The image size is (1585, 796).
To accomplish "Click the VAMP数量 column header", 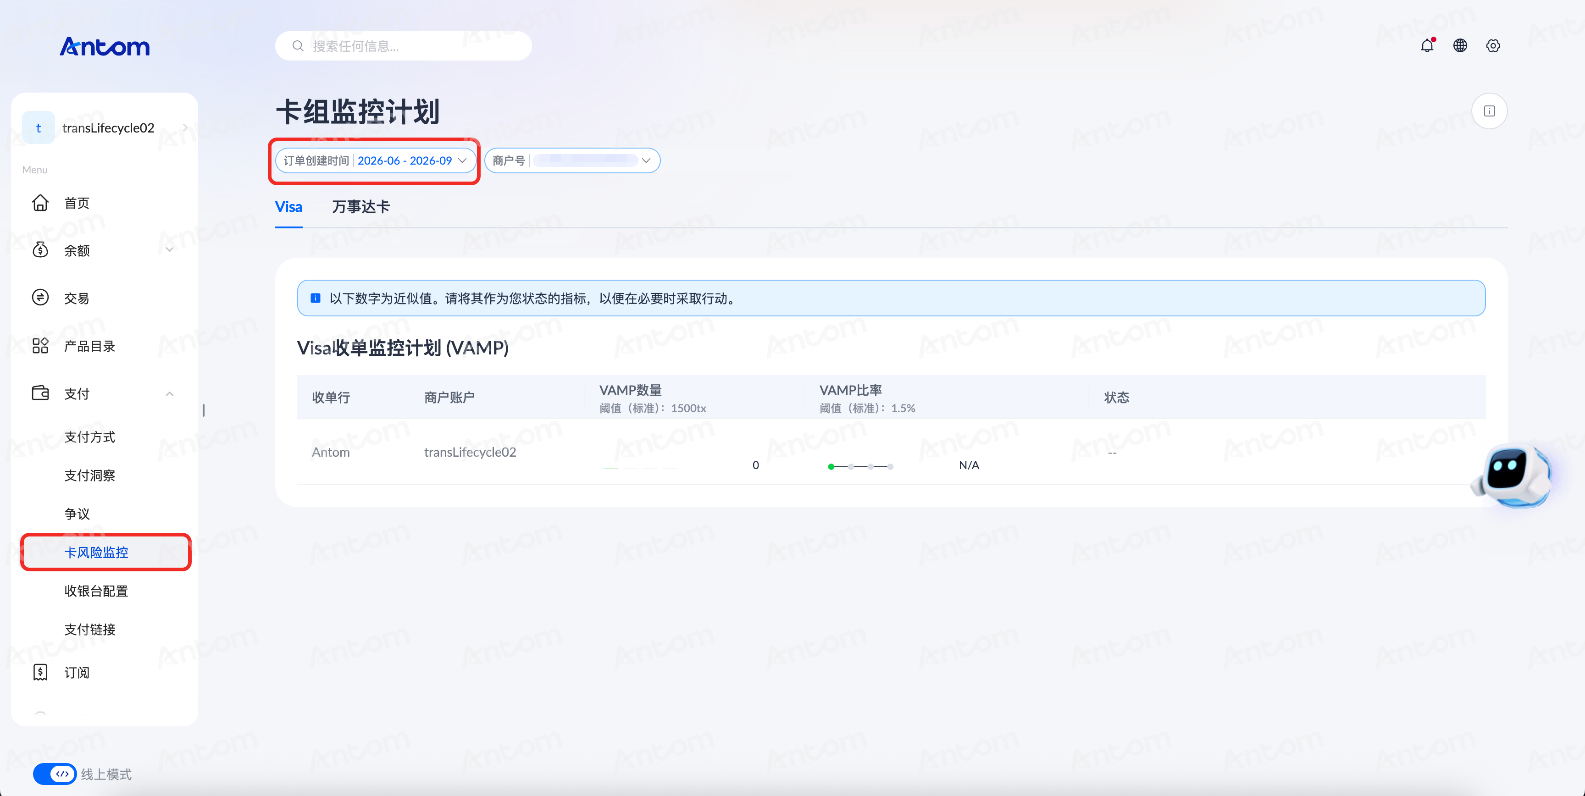I will click(631, 390).
